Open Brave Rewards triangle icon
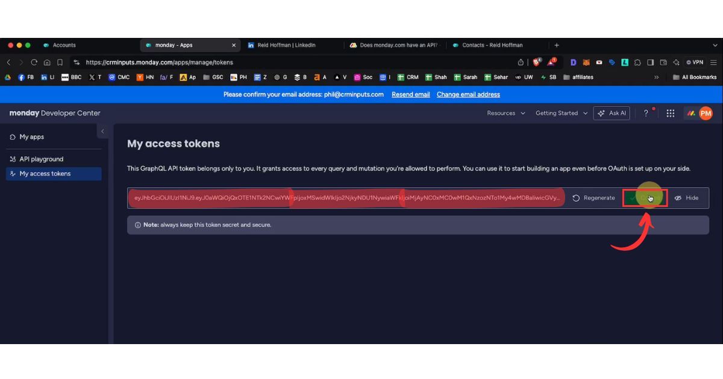723x379 pixels. point(551,62)
